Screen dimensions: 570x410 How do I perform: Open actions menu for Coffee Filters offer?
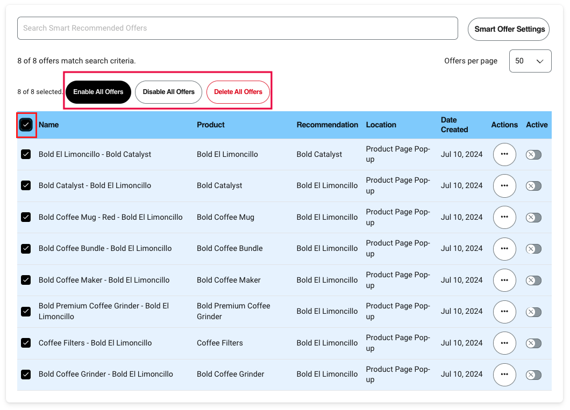pos(504,343)
